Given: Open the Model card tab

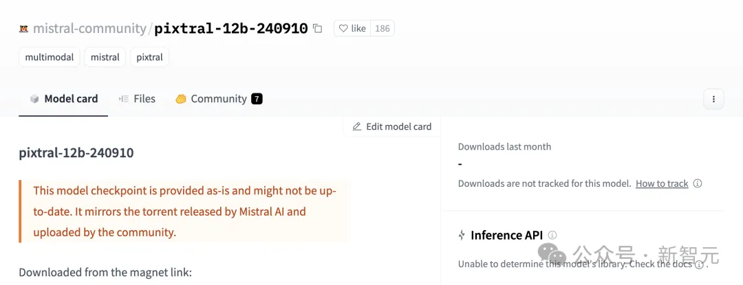Looking at the screenshot, I should point(63,99).
